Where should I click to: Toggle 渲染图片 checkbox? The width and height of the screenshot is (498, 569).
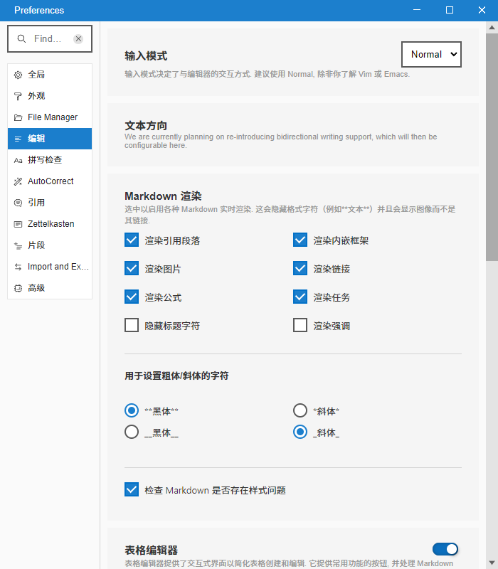pos(132,269)
